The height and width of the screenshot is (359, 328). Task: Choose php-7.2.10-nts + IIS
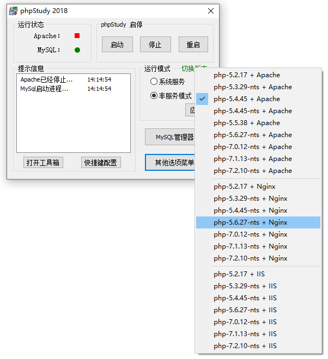(x=258, y=346)
